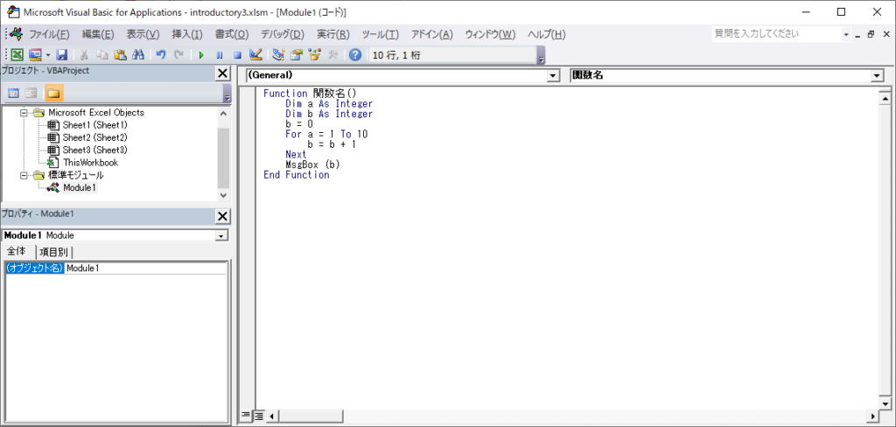Open the 関数名 procedure dropdown
Image resolution: width=896 pixels, height=427 pixels.
click(x=877, y=76)
